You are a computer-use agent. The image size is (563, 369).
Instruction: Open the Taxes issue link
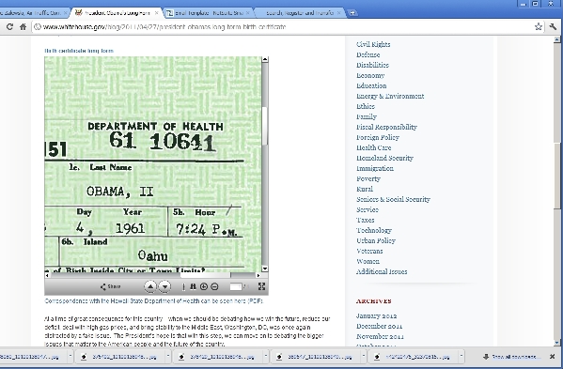(x=366, y=220)
